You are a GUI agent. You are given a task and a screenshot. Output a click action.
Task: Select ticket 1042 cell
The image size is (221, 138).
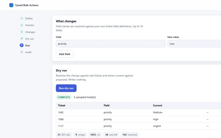click(61, 112)
